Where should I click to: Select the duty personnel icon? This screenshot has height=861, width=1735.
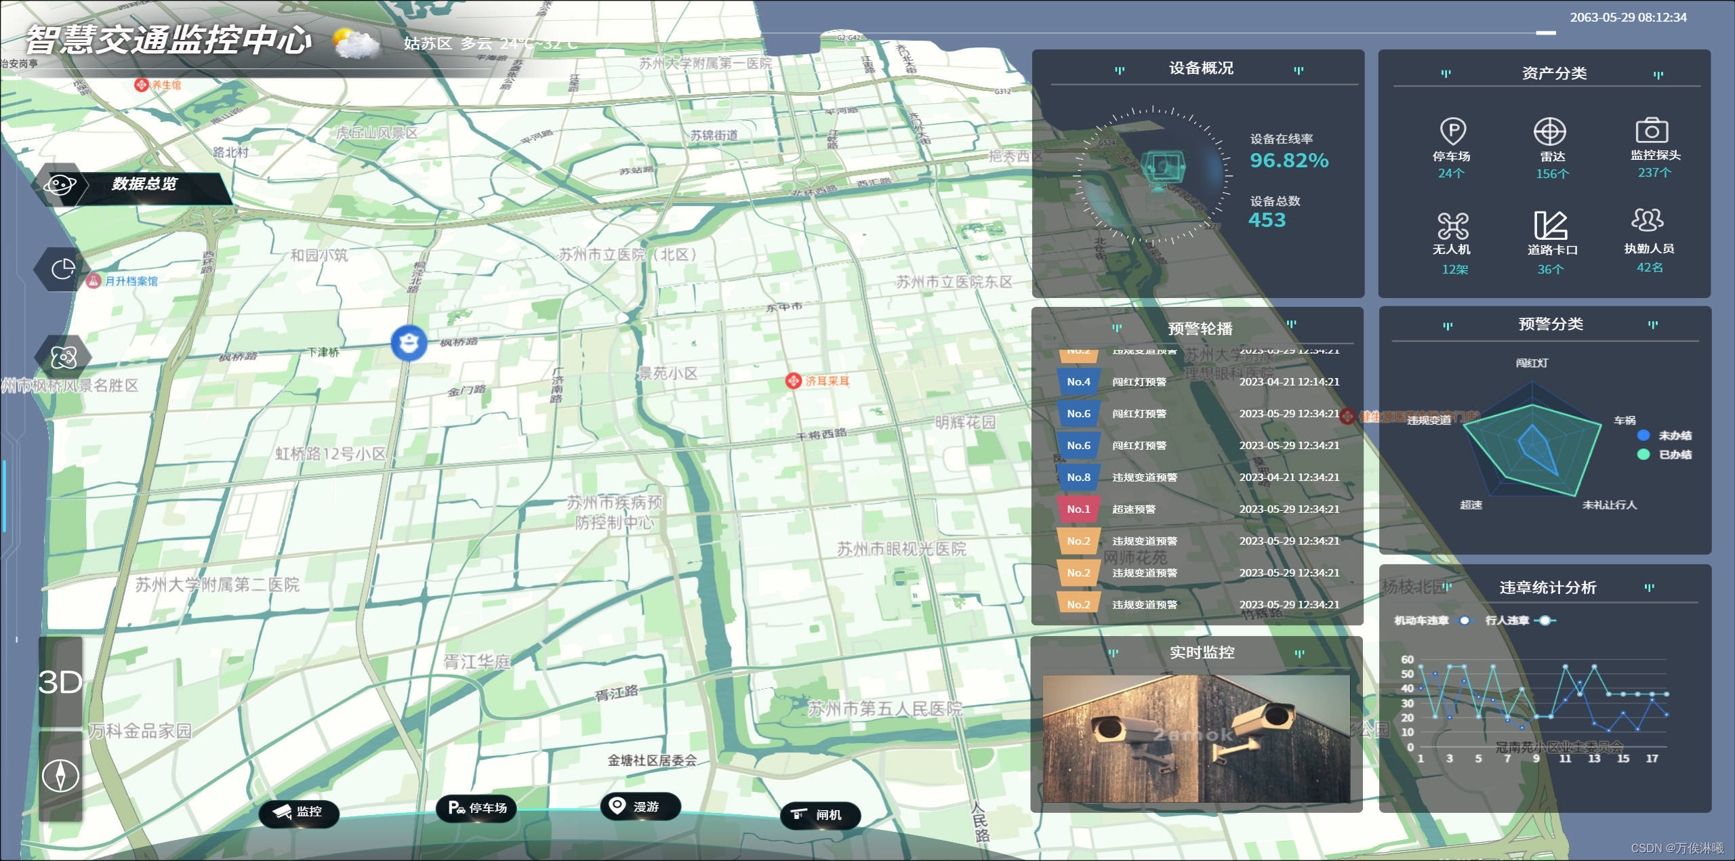coord(1648,220)
